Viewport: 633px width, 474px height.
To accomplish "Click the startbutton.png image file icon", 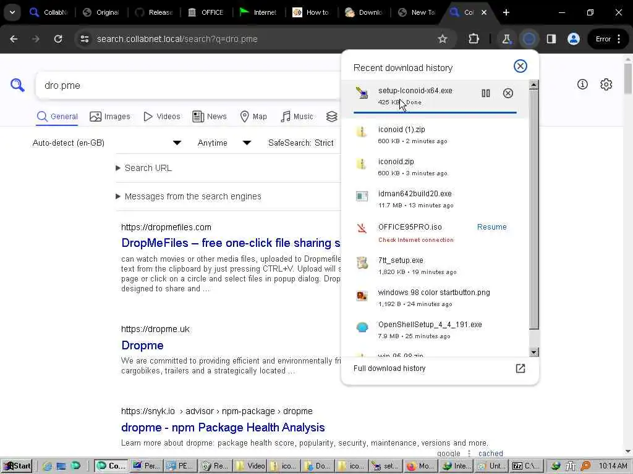I will pyautogui.click(x=362, y=296).
